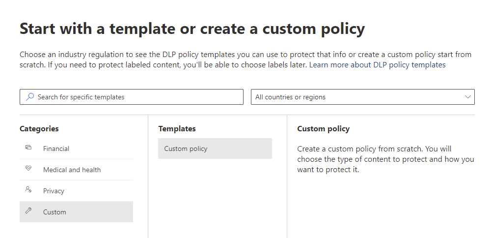Select the Custom category label
Viewport: 491px width, 238px height.
55,212
